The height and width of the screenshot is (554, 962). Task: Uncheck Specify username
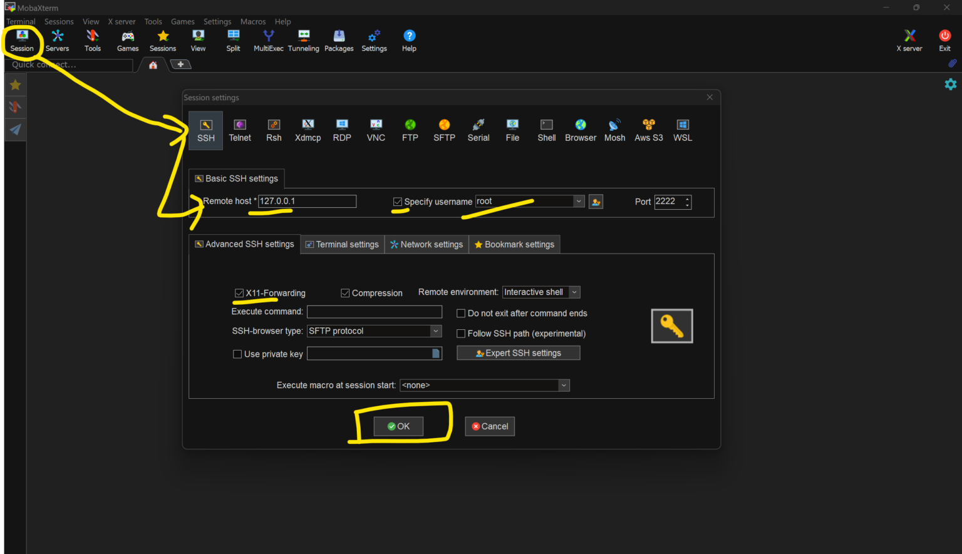point(398,201)
